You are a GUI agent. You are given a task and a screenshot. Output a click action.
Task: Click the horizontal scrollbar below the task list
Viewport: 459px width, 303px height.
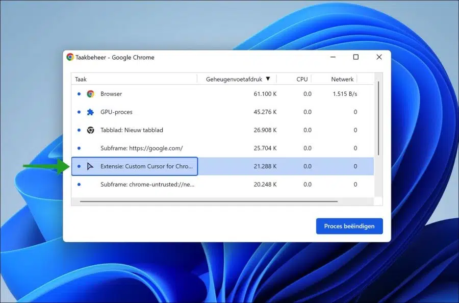[x=209, y=201]
